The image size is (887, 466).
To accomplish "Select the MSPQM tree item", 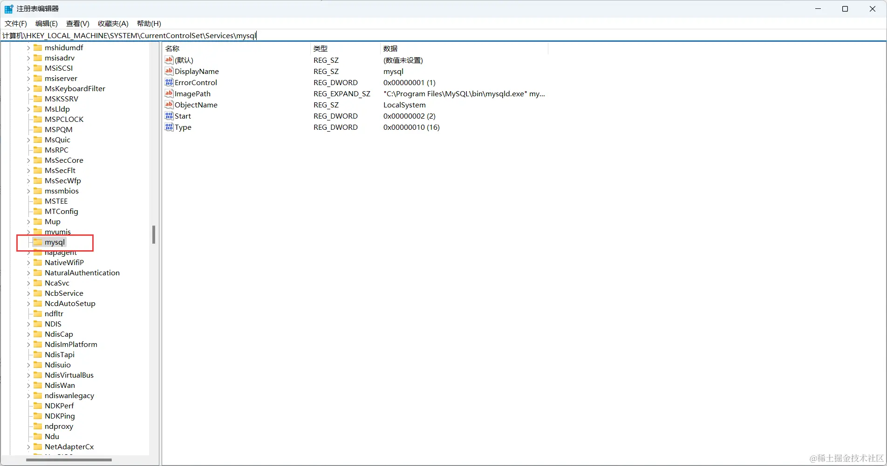I will (x=59, y=129).
